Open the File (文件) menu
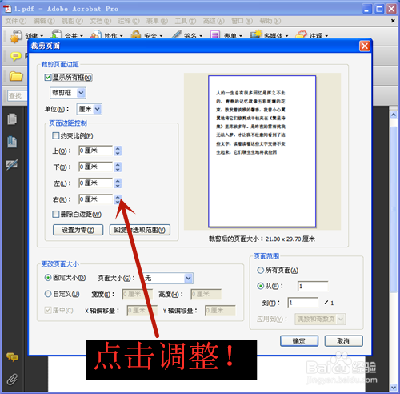Screen dimensions: 400x394 tap(15, 21)
